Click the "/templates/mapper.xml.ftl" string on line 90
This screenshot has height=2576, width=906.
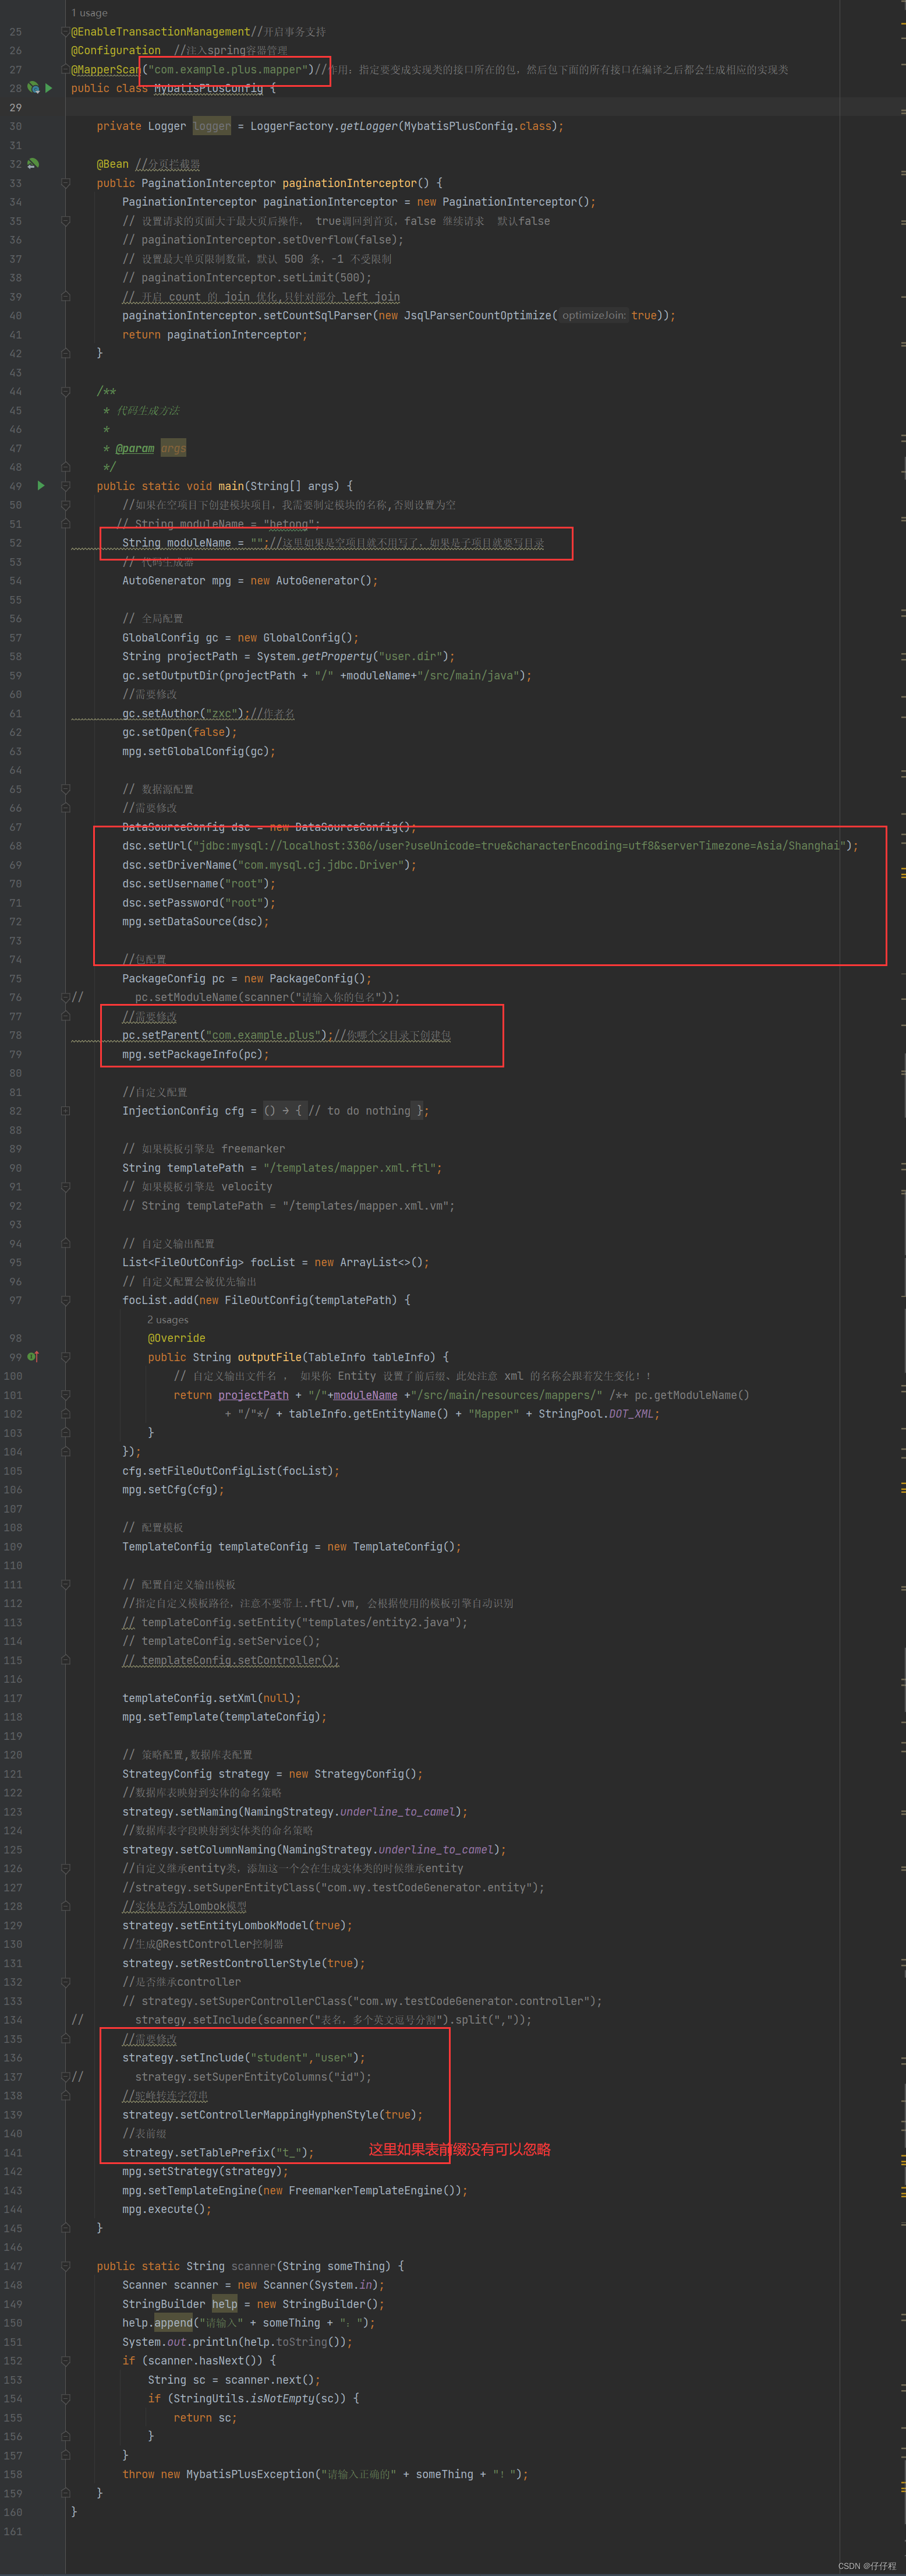pos(349,1168)
